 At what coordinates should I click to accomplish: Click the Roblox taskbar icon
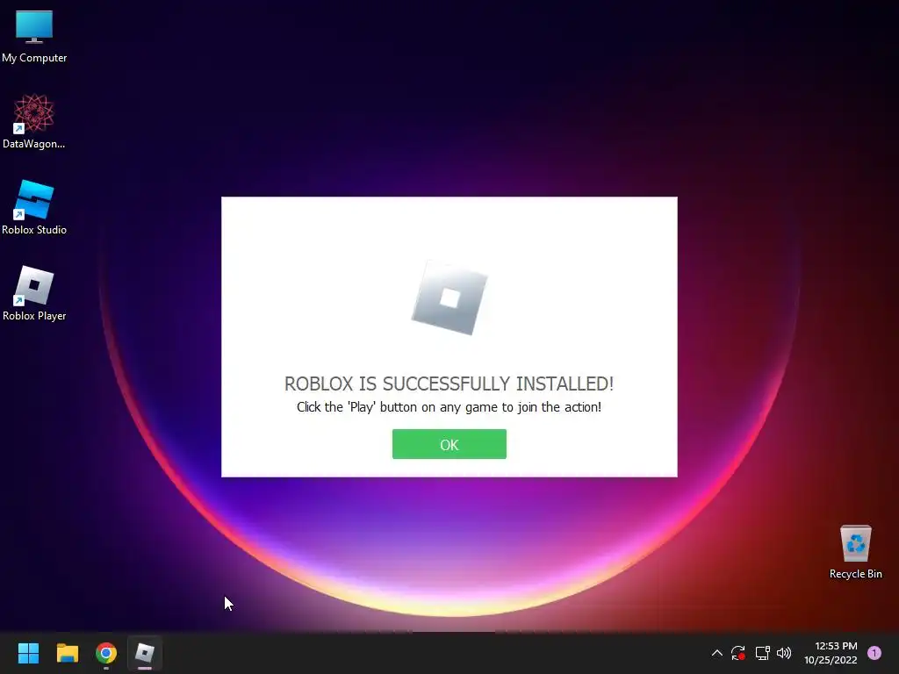[145, 653]
